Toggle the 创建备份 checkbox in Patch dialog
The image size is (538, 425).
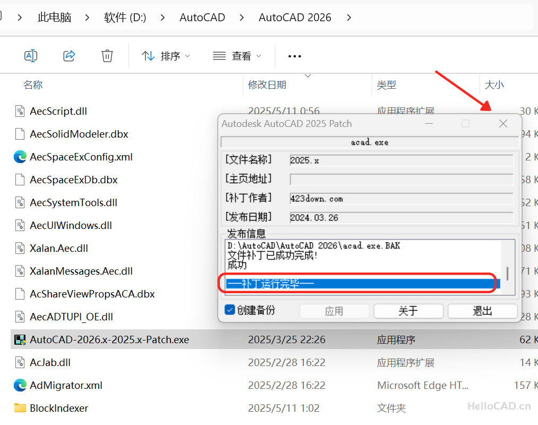229,310
